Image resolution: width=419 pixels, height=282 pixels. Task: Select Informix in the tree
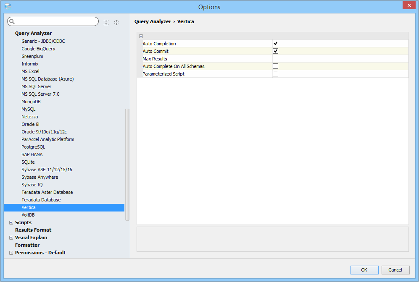point(30,64)
